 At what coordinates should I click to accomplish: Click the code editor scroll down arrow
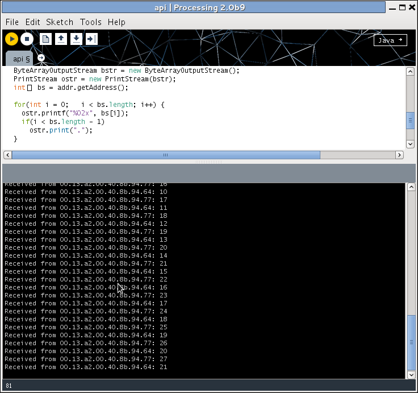[410, 144]
